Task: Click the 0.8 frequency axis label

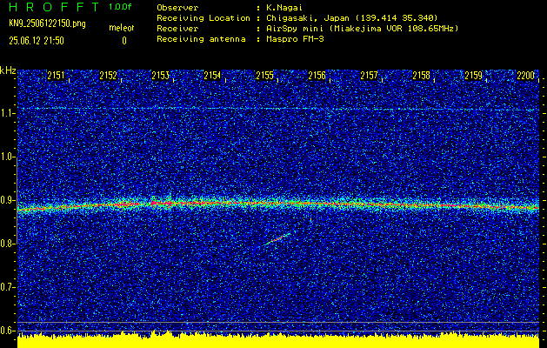Action: pos(8,244)
